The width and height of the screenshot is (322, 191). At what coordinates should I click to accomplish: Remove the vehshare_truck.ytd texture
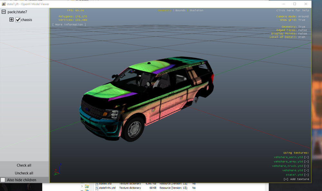307,166
